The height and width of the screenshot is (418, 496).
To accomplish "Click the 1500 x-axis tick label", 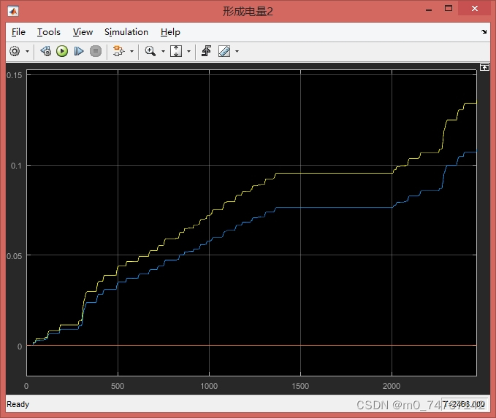I will (300, 386).
